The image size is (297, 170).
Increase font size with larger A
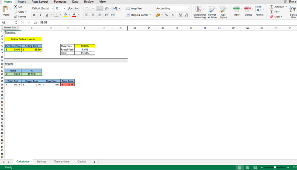pos(70,8)
